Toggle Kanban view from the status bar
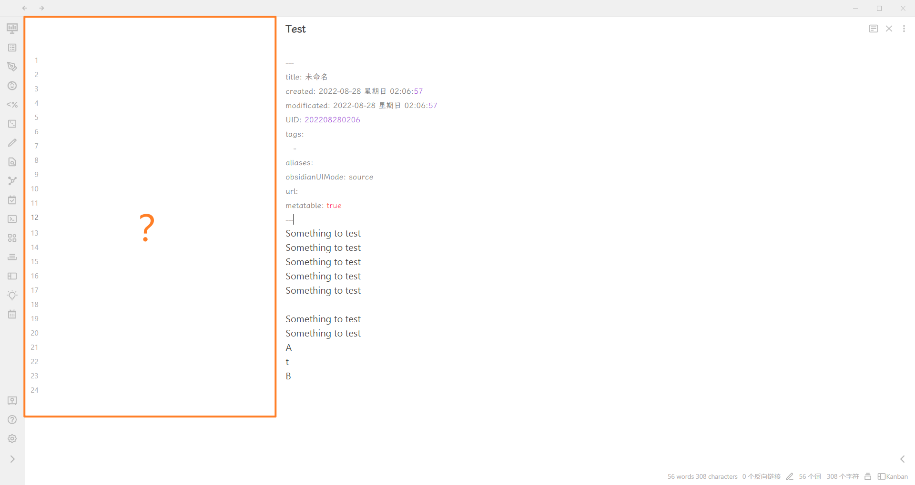915x485 pixels. (x=893, y=476)
